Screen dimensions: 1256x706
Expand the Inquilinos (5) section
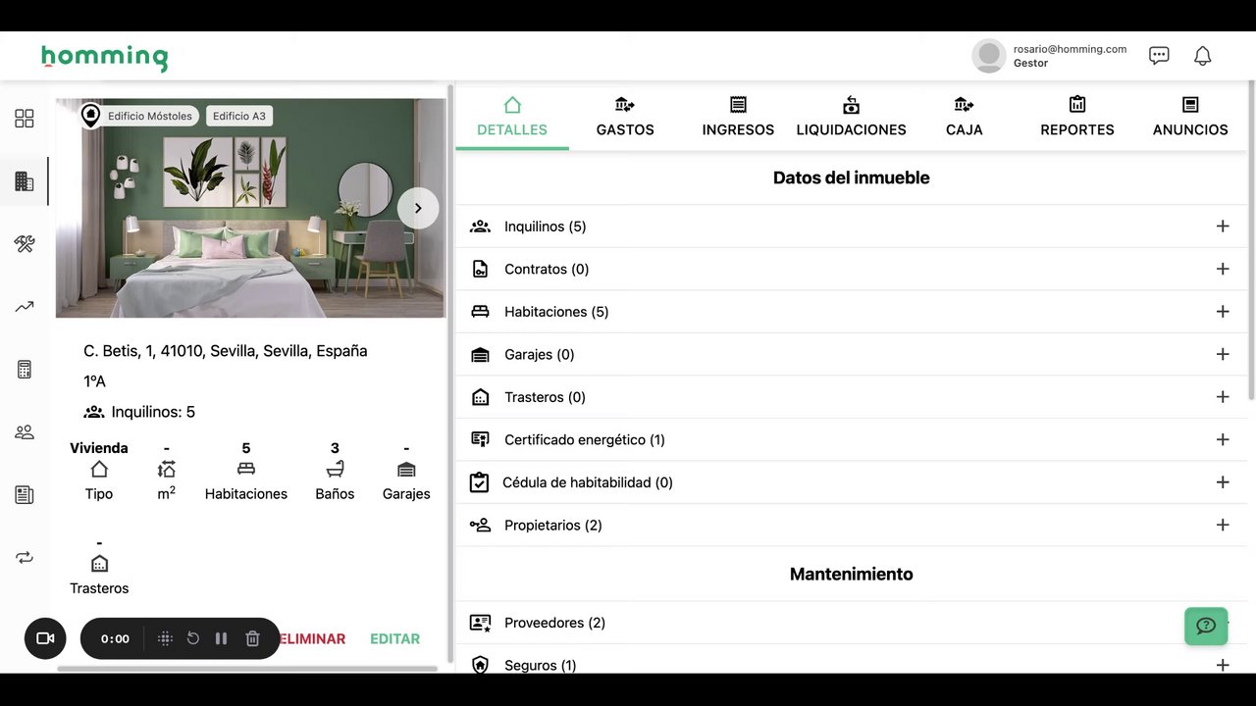pos(1223,227)
